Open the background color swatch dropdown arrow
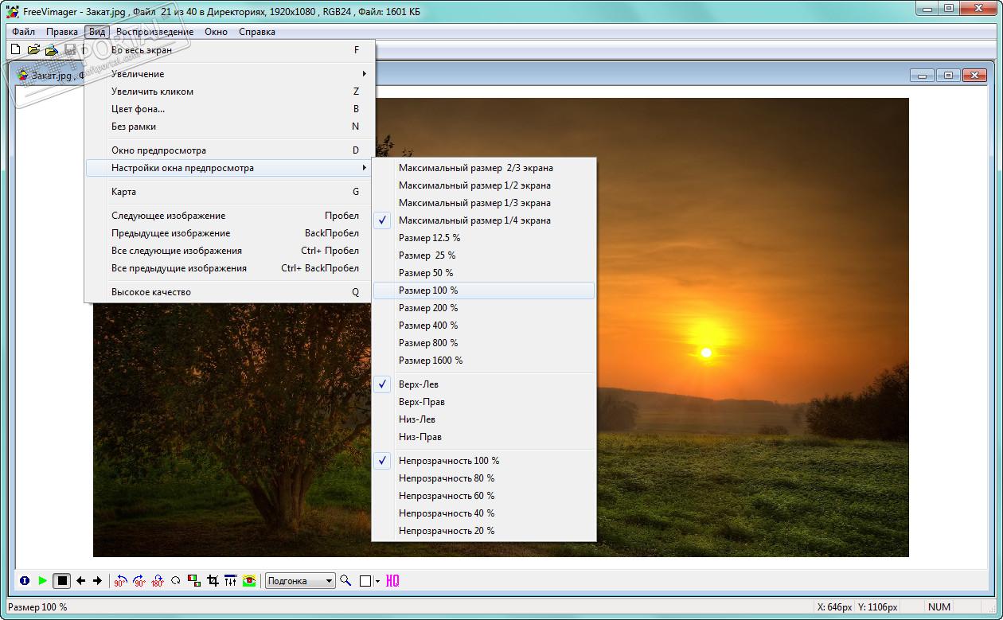Image resolution: width=1003 pixels, height=620 pixels. pyautogui.click(x=378, y=582)
